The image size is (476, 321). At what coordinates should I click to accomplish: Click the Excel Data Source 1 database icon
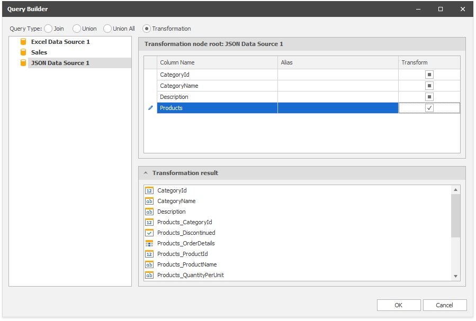23,42
